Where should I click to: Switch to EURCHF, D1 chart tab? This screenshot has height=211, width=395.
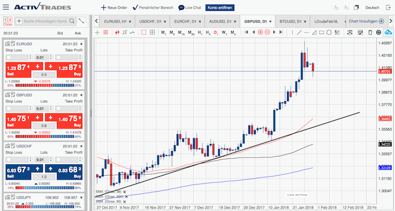(x=187, y=21)
